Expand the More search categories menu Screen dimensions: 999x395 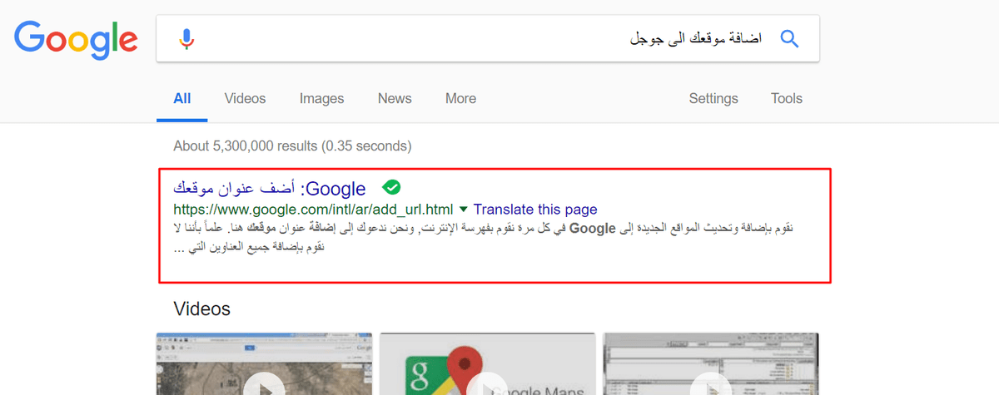pyautogui.click(x=460, y=98)
